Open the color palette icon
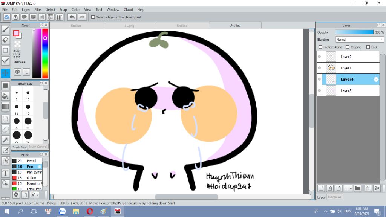The height and width of the screenshot is (217, 386). point(17,72)
